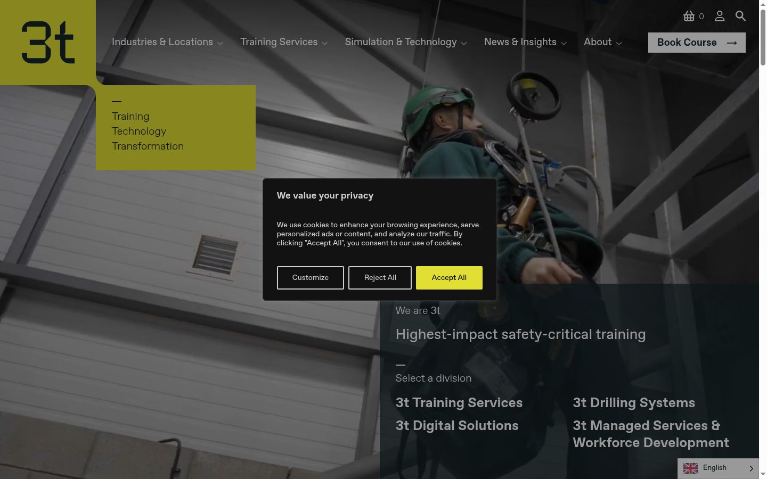Open the Simulation & Technology menu
Viewport: 767px width, 479px height.
point(401,42)
